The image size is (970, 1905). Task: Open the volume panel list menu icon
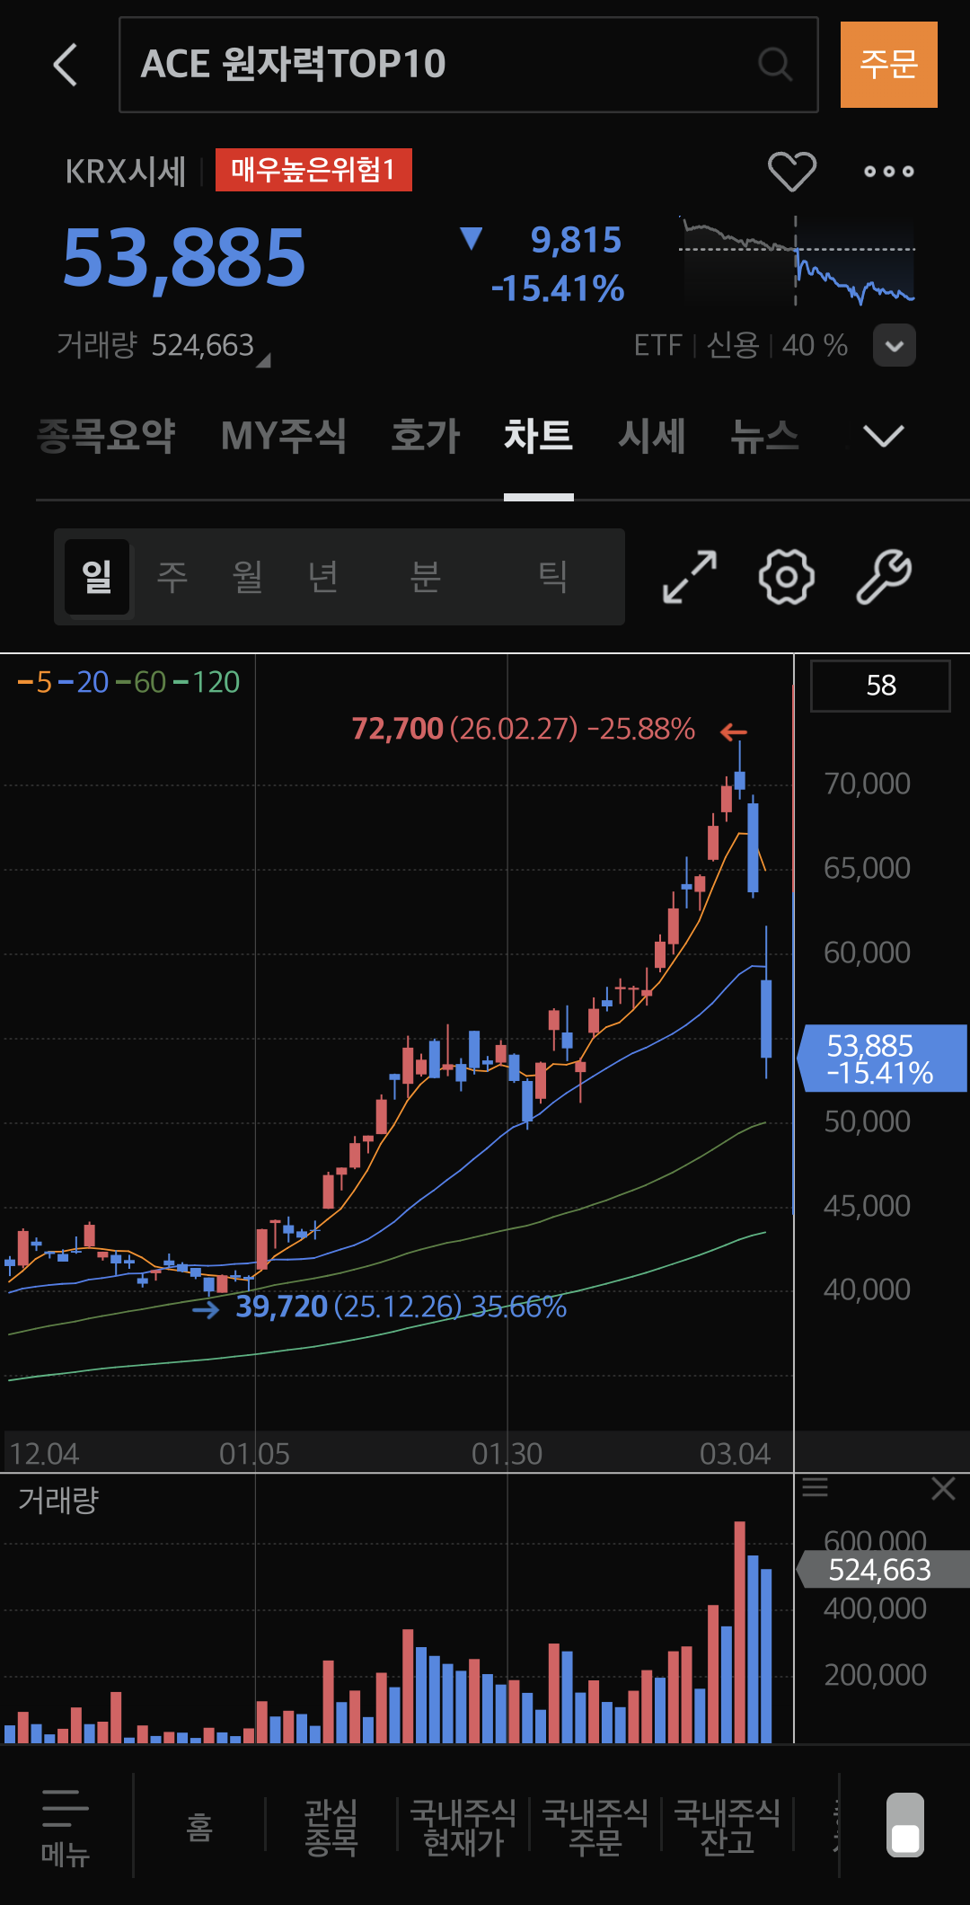815,1487
